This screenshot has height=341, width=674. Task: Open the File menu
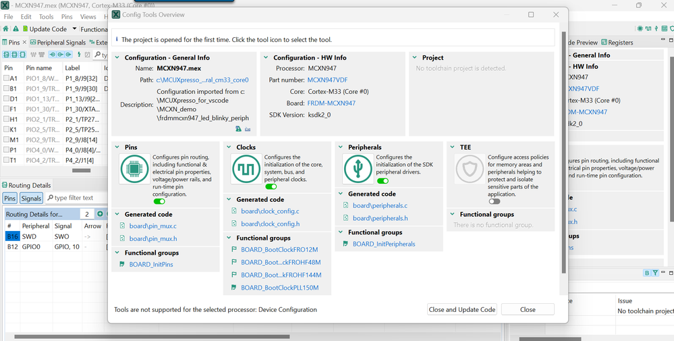pos(8,17)
